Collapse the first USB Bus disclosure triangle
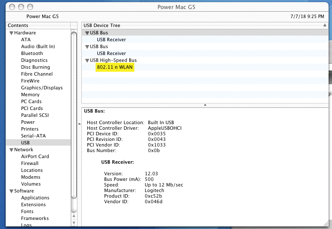The image size is (332, 229). (x=87, y=33)
